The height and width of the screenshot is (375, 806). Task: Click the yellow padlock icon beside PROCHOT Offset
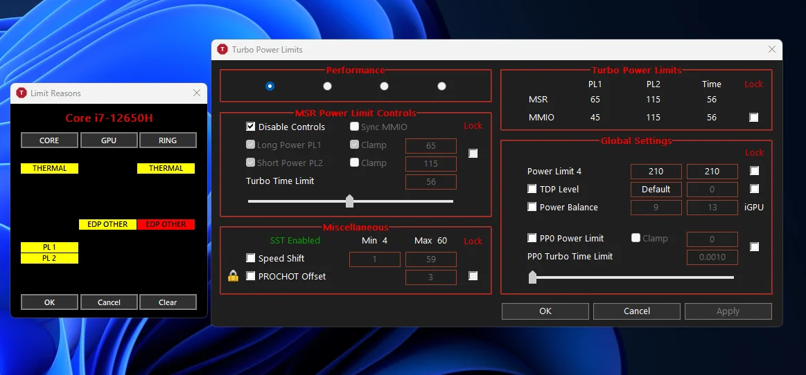tap(234, 276)
